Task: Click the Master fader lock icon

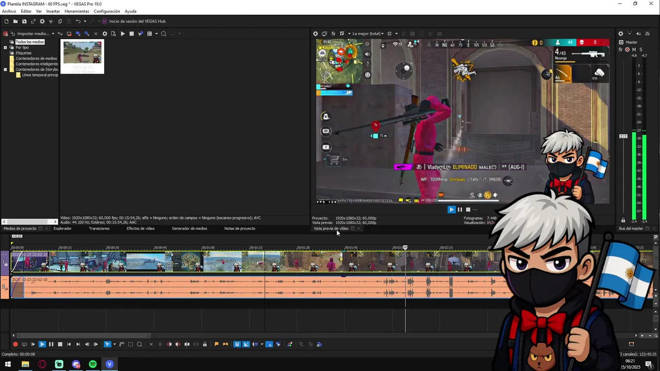Action: point(623,220)
